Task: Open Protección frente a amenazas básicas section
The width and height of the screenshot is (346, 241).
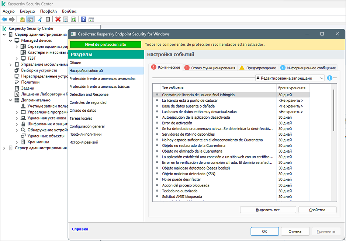Action: tap(106, 87)
